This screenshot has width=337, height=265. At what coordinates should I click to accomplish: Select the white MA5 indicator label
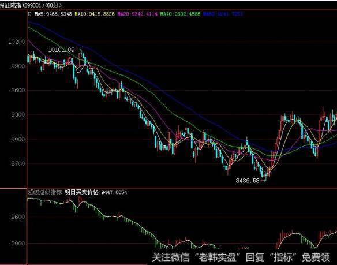(53, 14)
